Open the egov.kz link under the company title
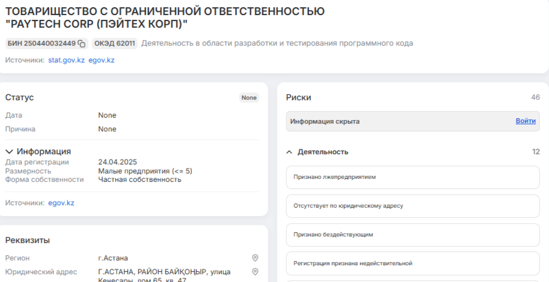Screen dimensions: 549x282 [101, 60]
